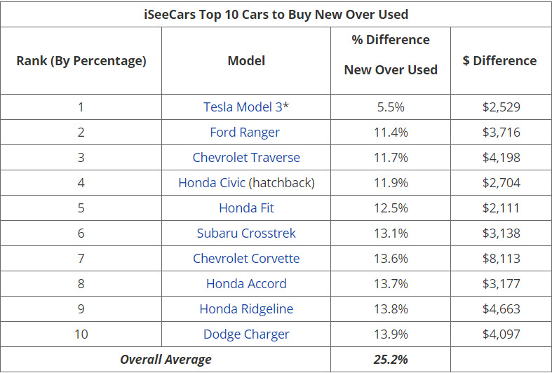Viewport: 552px width, 373px height.
Task: Click the 25.2% overall average value
Action: (391, 360)
